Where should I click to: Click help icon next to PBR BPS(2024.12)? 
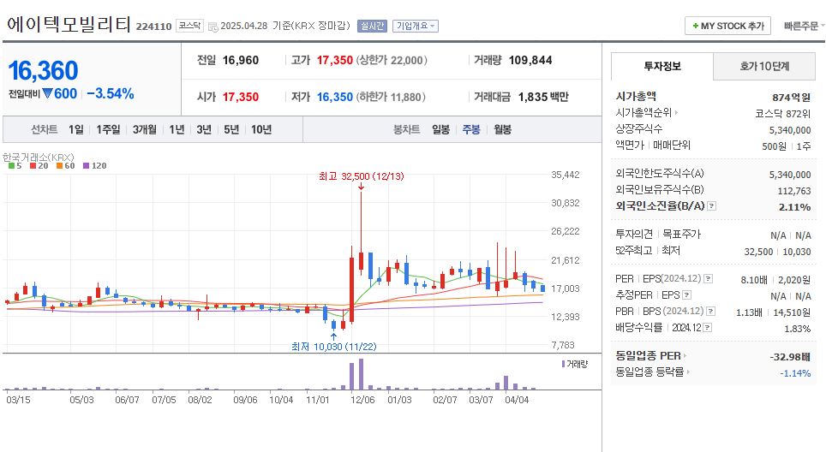tap(710, 312)
